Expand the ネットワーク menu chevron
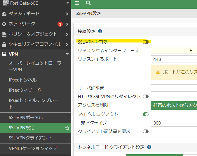Viewport: 197px width, 156px height. tap(67, 24)
